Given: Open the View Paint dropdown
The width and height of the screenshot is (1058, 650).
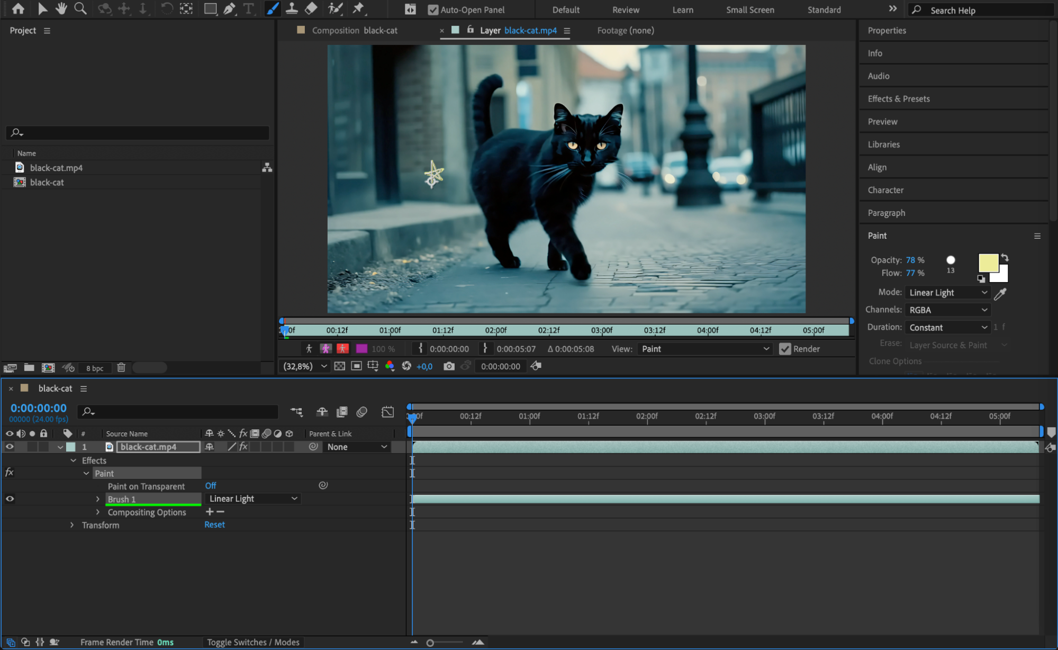Looking at the screenshot, I should click(x=704, y=349).
